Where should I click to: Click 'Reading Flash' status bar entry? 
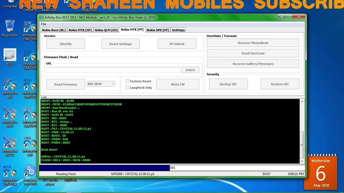point(66,174)
